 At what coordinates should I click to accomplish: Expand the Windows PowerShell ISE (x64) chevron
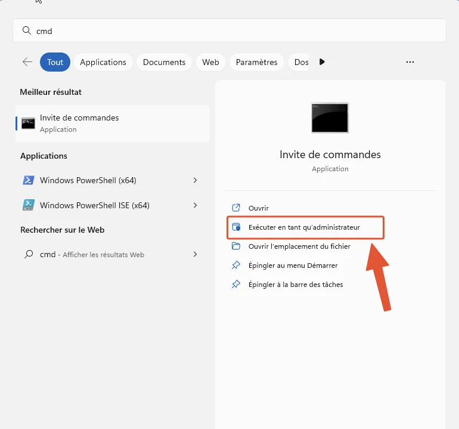click(x=196, y=205)
